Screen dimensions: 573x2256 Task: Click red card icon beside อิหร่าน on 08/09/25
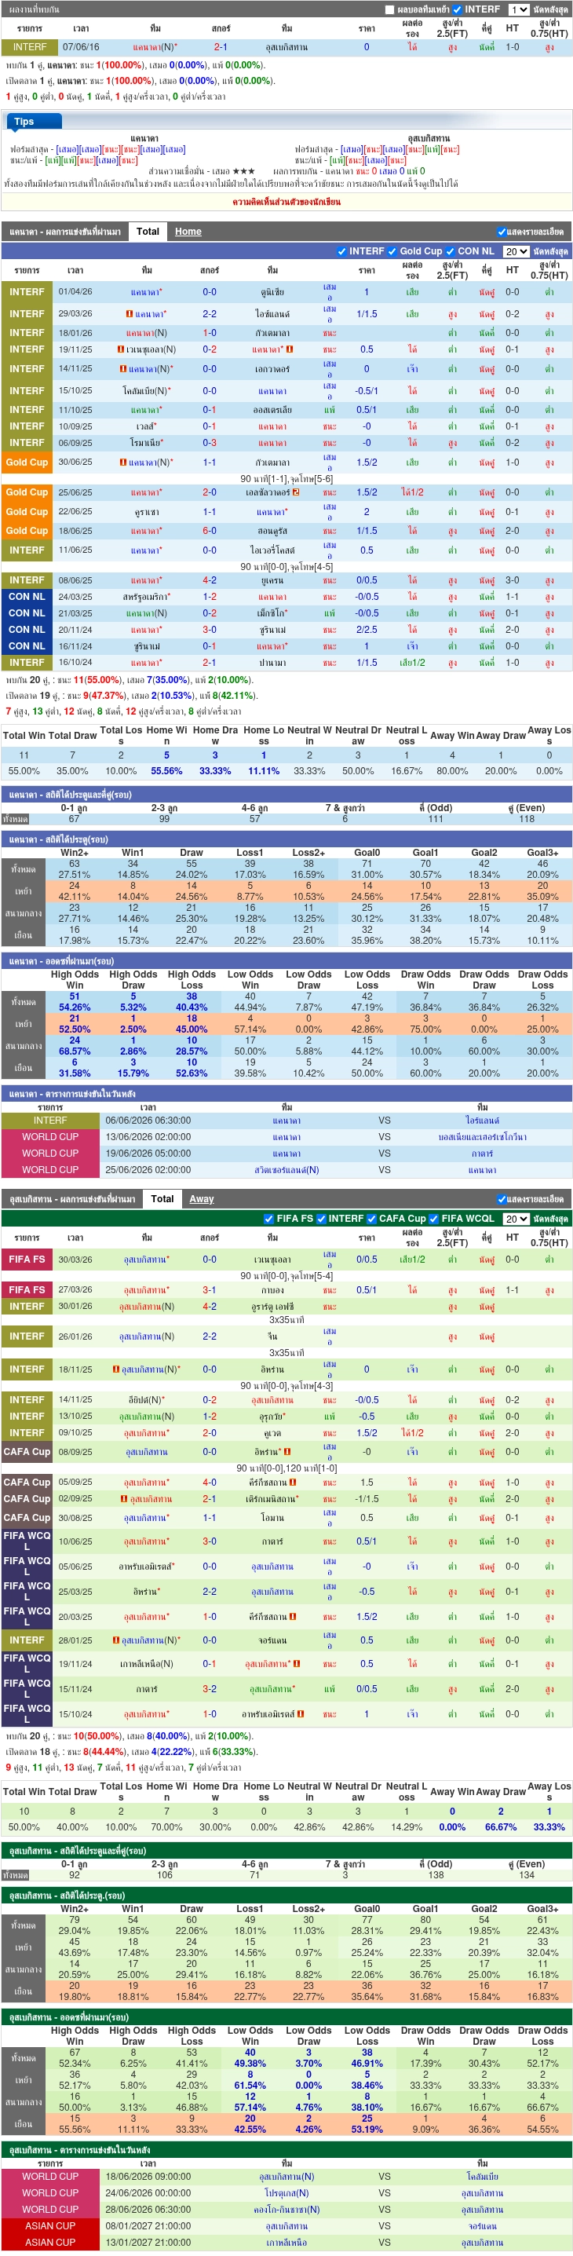287,1452
